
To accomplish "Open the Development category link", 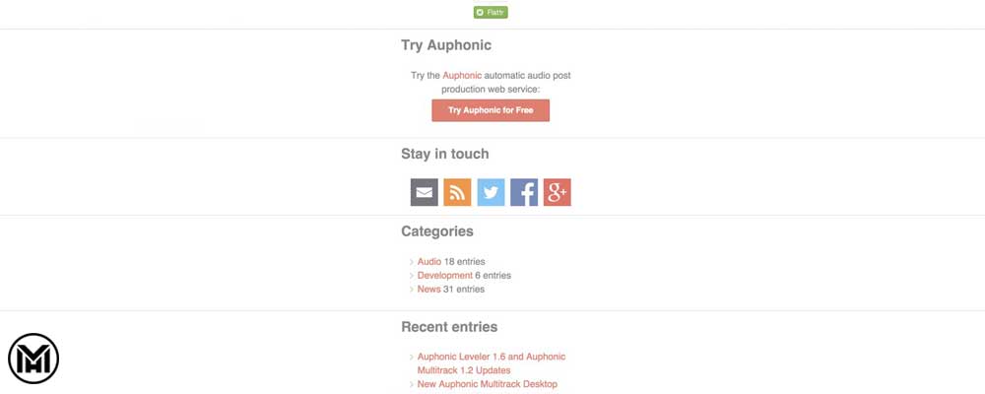I will [x=445, y=276].
